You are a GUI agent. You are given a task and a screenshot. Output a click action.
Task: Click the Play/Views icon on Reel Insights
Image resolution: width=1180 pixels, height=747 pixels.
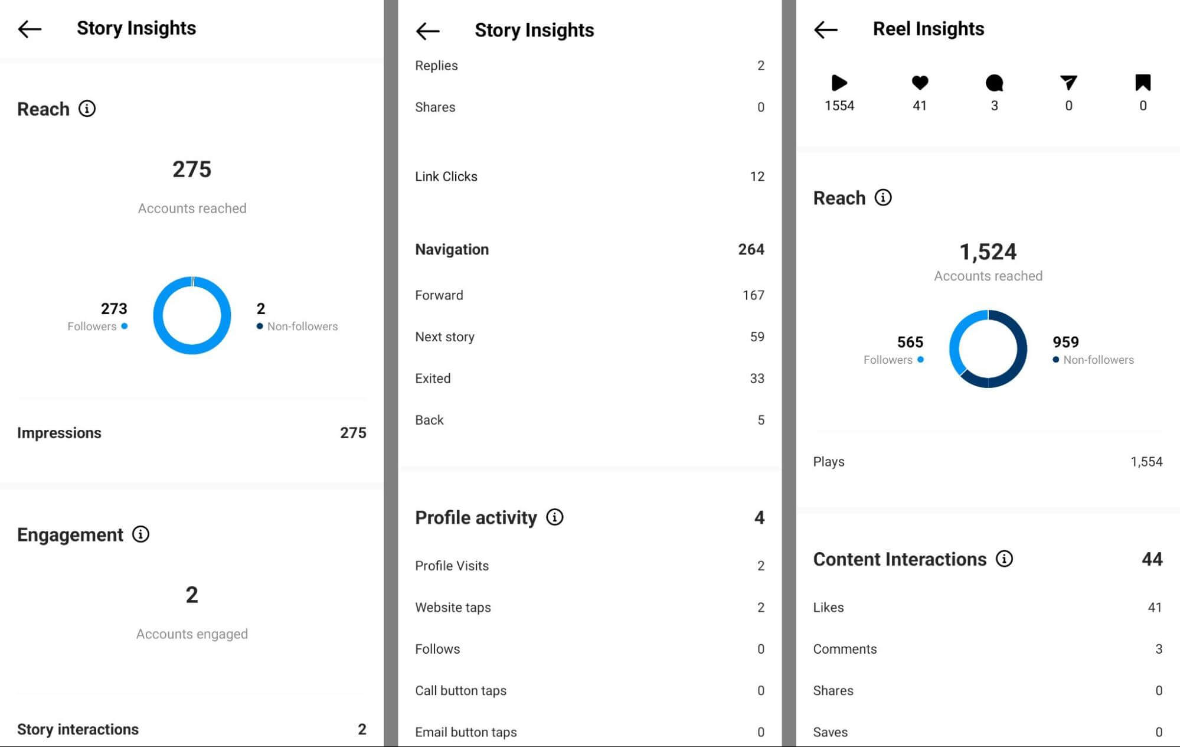838,83
